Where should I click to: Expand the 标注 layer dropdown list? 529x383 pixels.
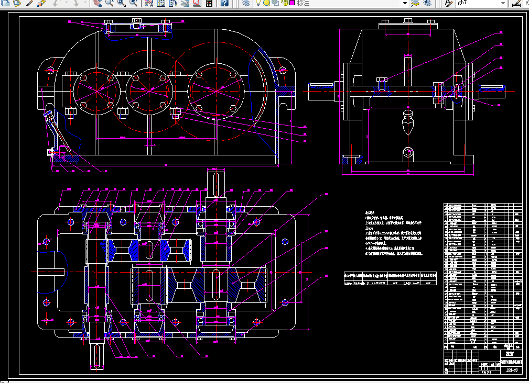405,3
